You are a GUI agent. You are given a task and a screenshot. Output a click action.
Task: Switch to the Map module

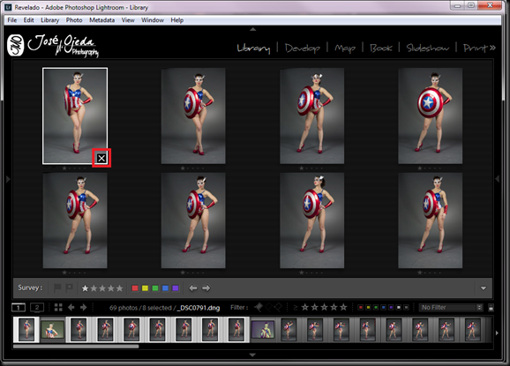click(345, 49)
